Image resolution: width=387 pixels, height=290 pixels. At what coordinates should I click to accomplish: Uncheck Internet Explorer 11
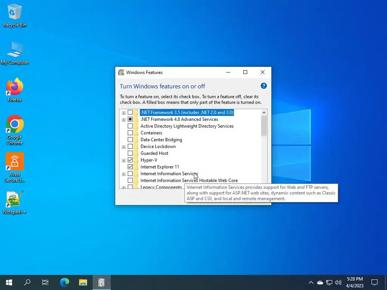tap(130, 167)
